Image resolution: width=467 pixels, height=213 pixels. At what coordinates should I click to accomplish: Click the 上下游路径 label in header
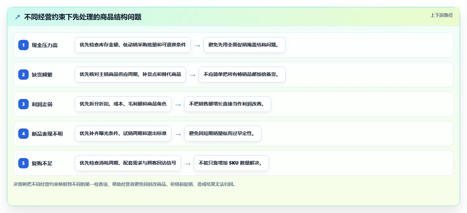pos(441,15)
